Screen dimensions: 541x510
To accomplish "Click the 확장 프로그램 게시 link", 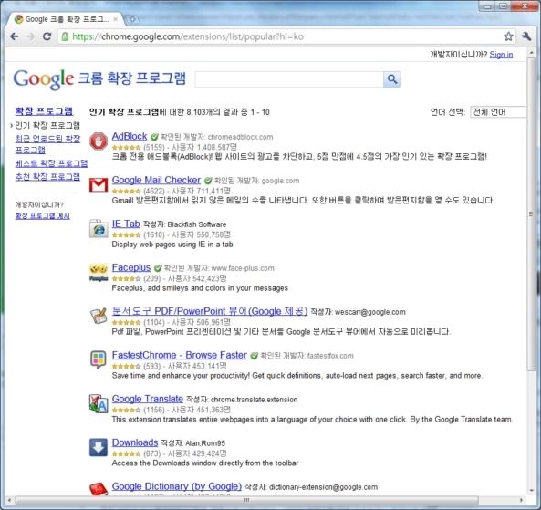I will pos(42,215).
